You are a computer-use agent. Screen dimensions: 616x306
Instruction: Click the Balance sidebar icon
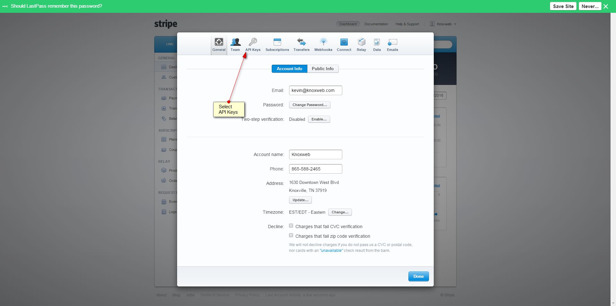coord(164,119)
